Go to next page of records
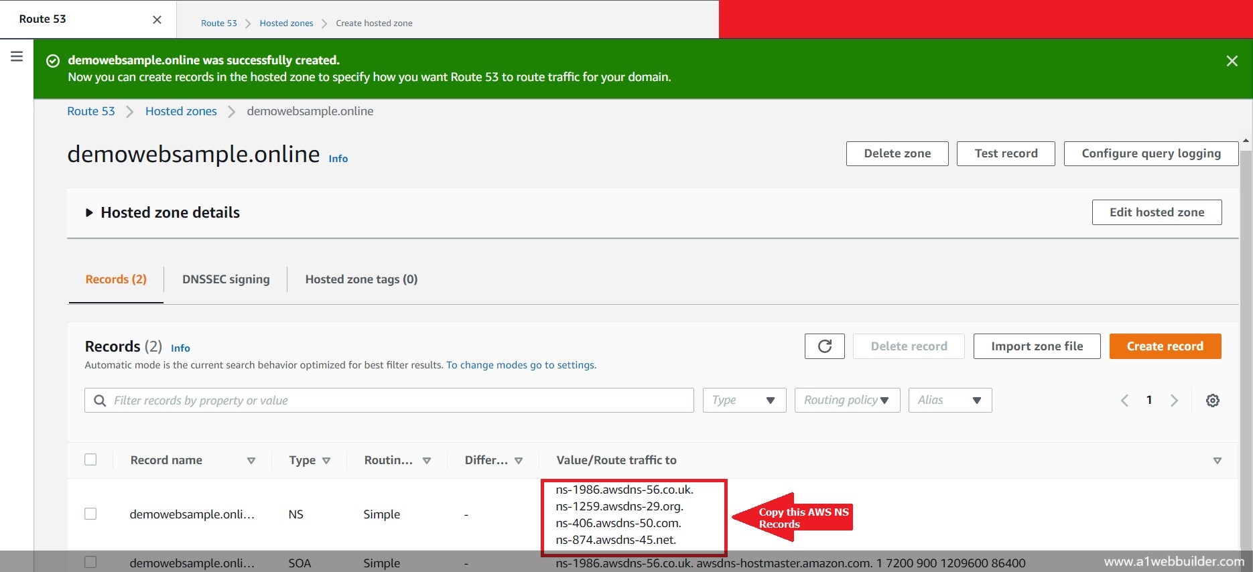This screenshot has height=572, width=1253. point(1174,401)
